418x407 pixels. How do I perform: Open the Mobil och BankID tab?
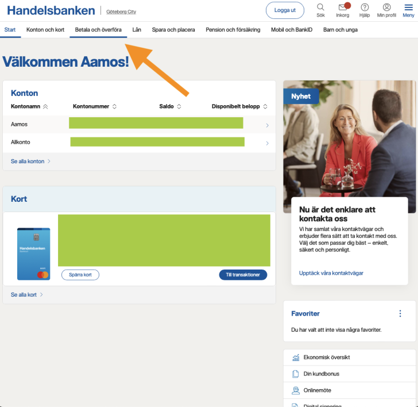coord(292,30)
